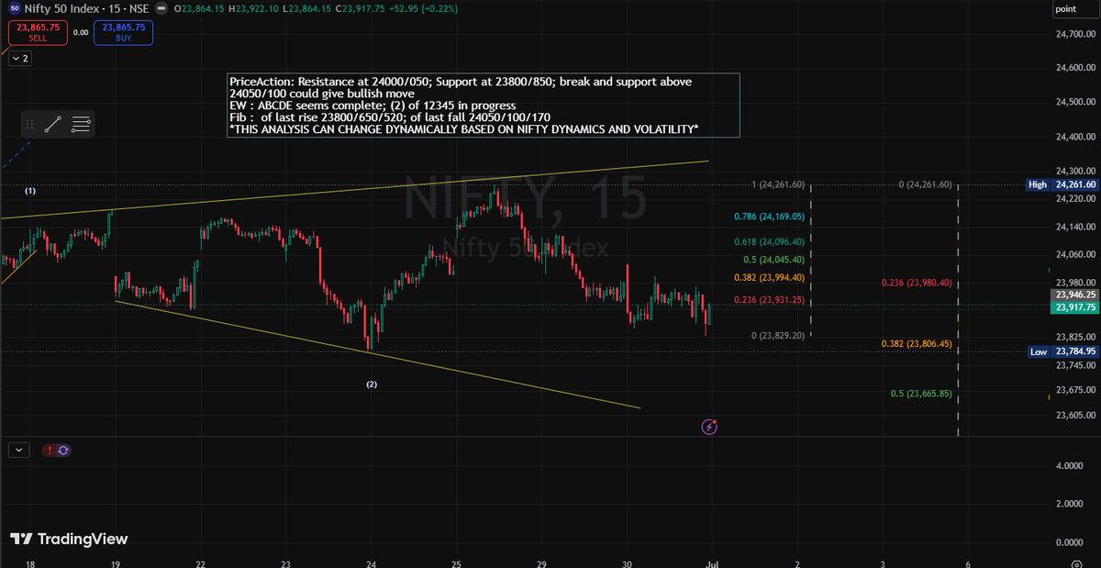Click the 24,700.00 price scale label
Screen dimensions: 1101x568
(1075, 35)
